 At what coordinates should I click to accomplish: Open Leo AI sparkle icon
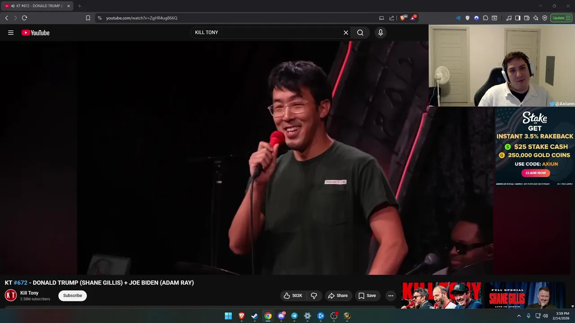[535, 18]
